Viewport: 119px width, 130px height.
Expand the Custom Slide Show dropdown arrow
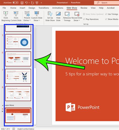(39, 20)
